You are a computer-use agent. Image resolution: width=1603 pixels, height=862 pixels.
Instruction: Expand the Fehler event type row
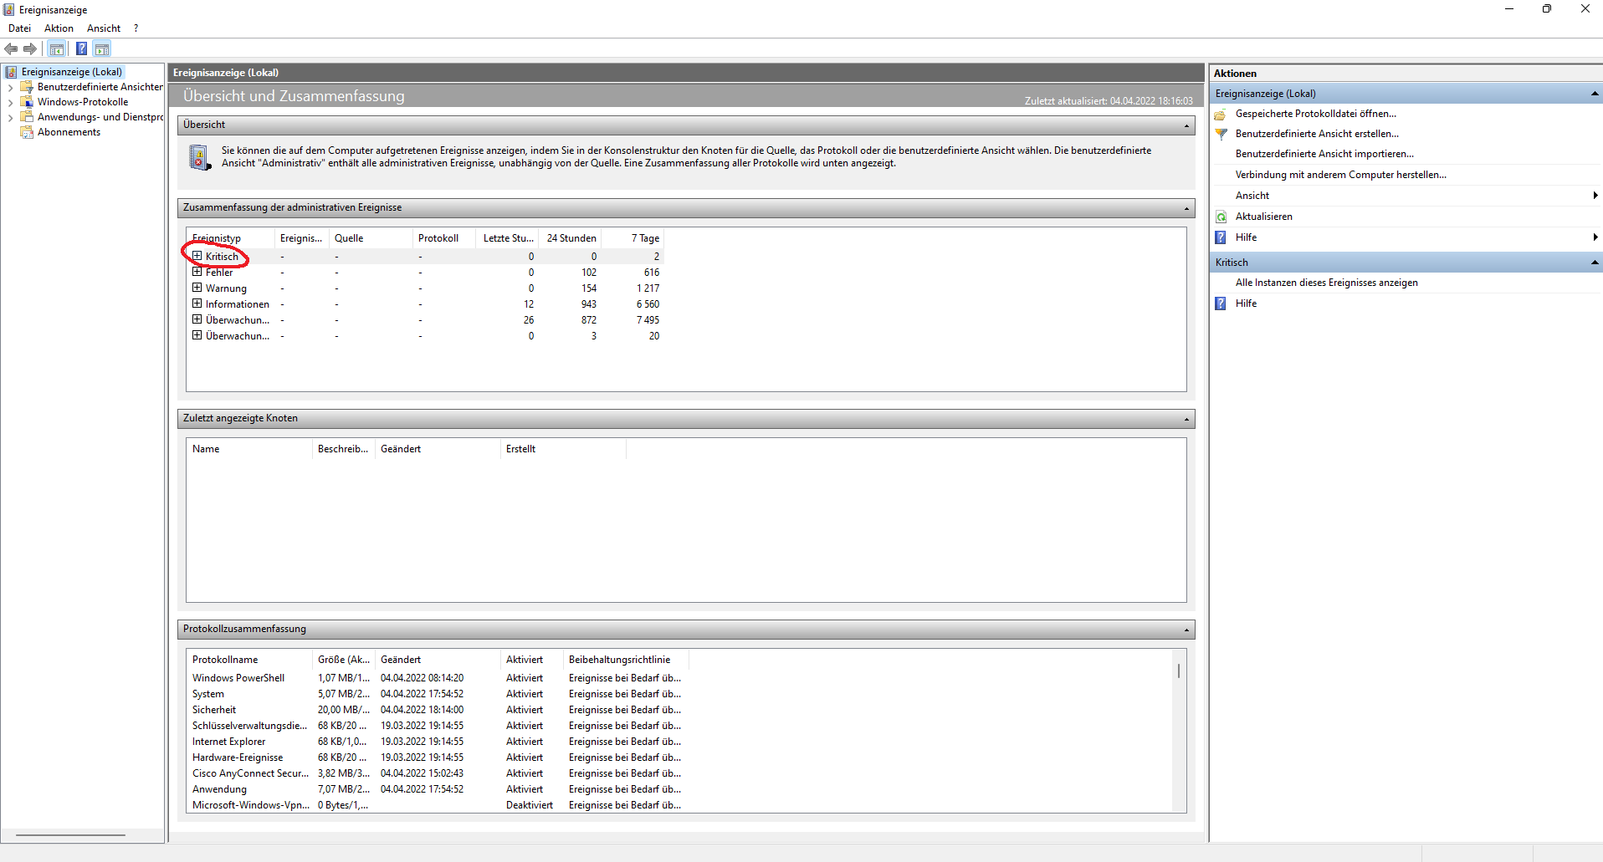(x=197, y=272)
